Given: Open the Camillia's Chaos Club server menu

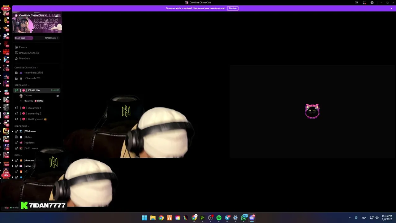Looking at the screenshot, I should [x=32, y=15].
